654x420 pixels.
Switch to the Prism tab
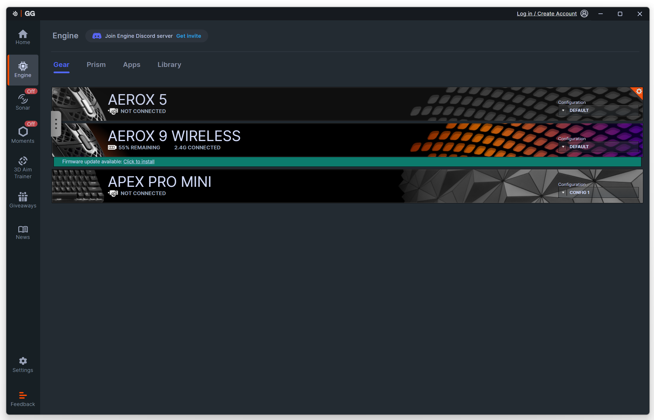(96, 65)
